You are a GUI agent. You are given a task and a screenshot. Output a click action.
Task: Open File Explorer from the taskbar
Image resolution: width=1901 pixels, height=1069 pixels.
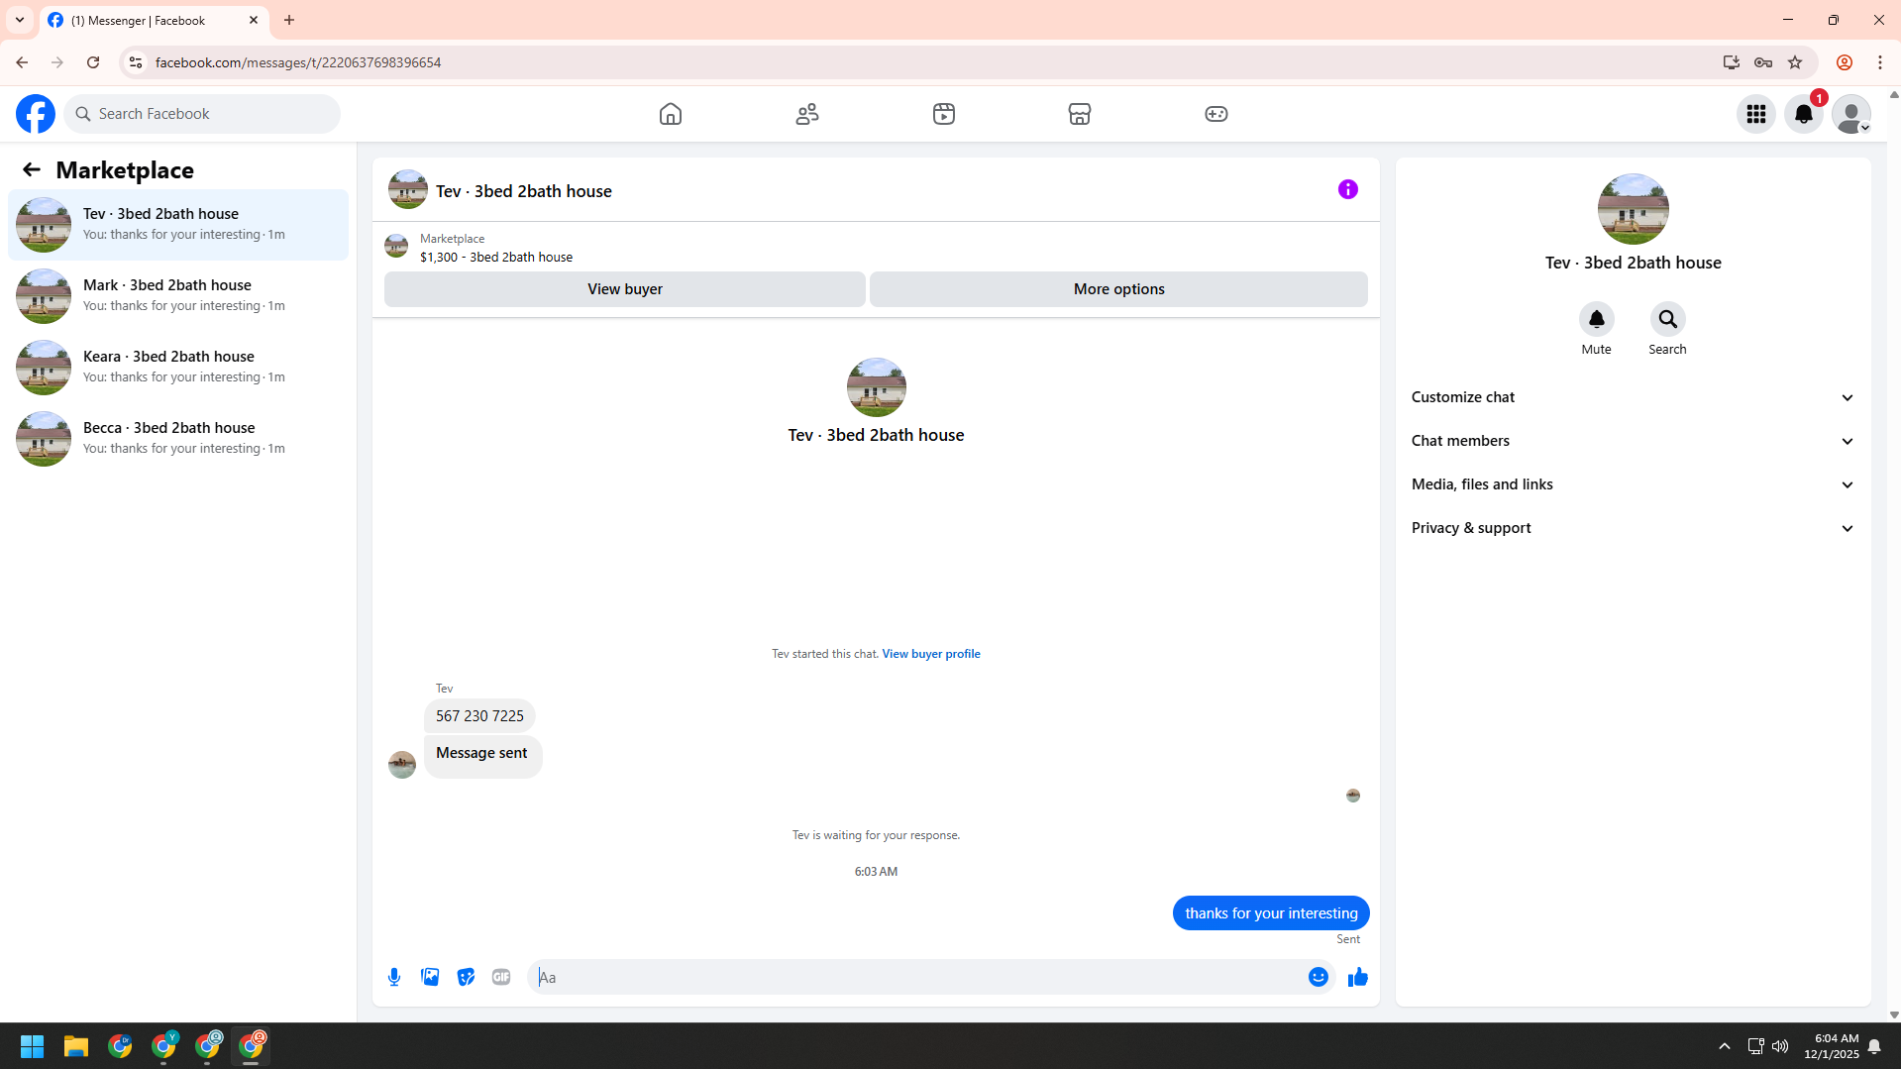(x=76, y=1046)
